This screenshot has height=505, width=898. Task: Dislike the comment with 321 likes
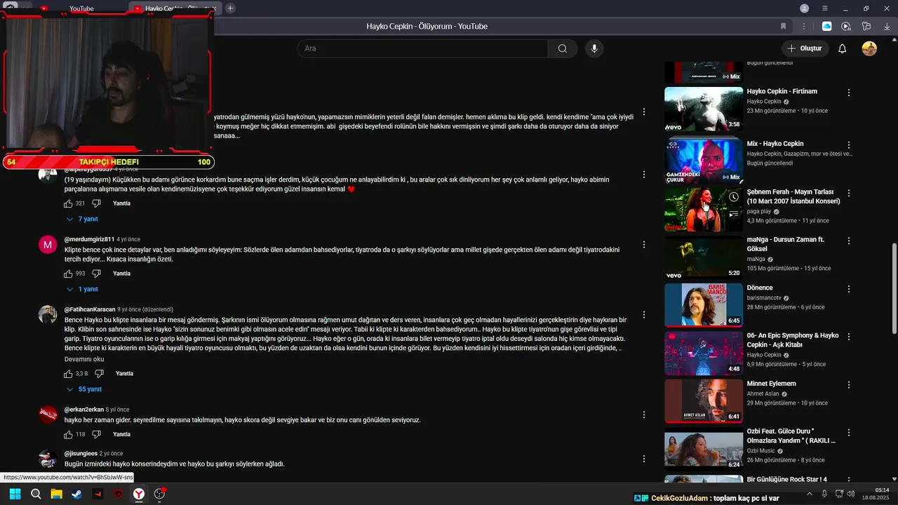click(x=96, y=203)
